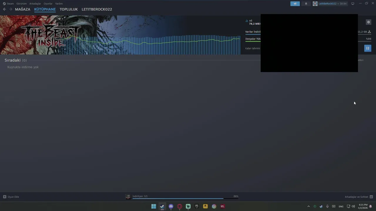Click the friends chat icon
The height and width of the screenshot is (211, 376).
(371, 197)
